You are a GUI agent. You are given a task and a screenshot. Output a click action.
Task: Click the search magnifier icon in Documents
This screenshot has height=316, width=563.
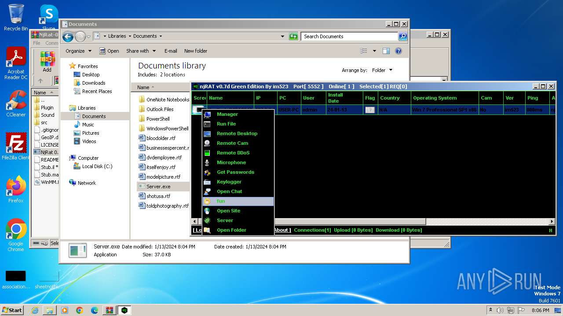pos(402,36)
